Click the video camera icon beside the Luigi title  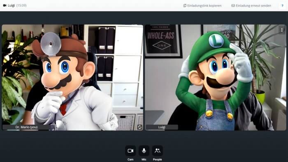[x=5, y=5]
